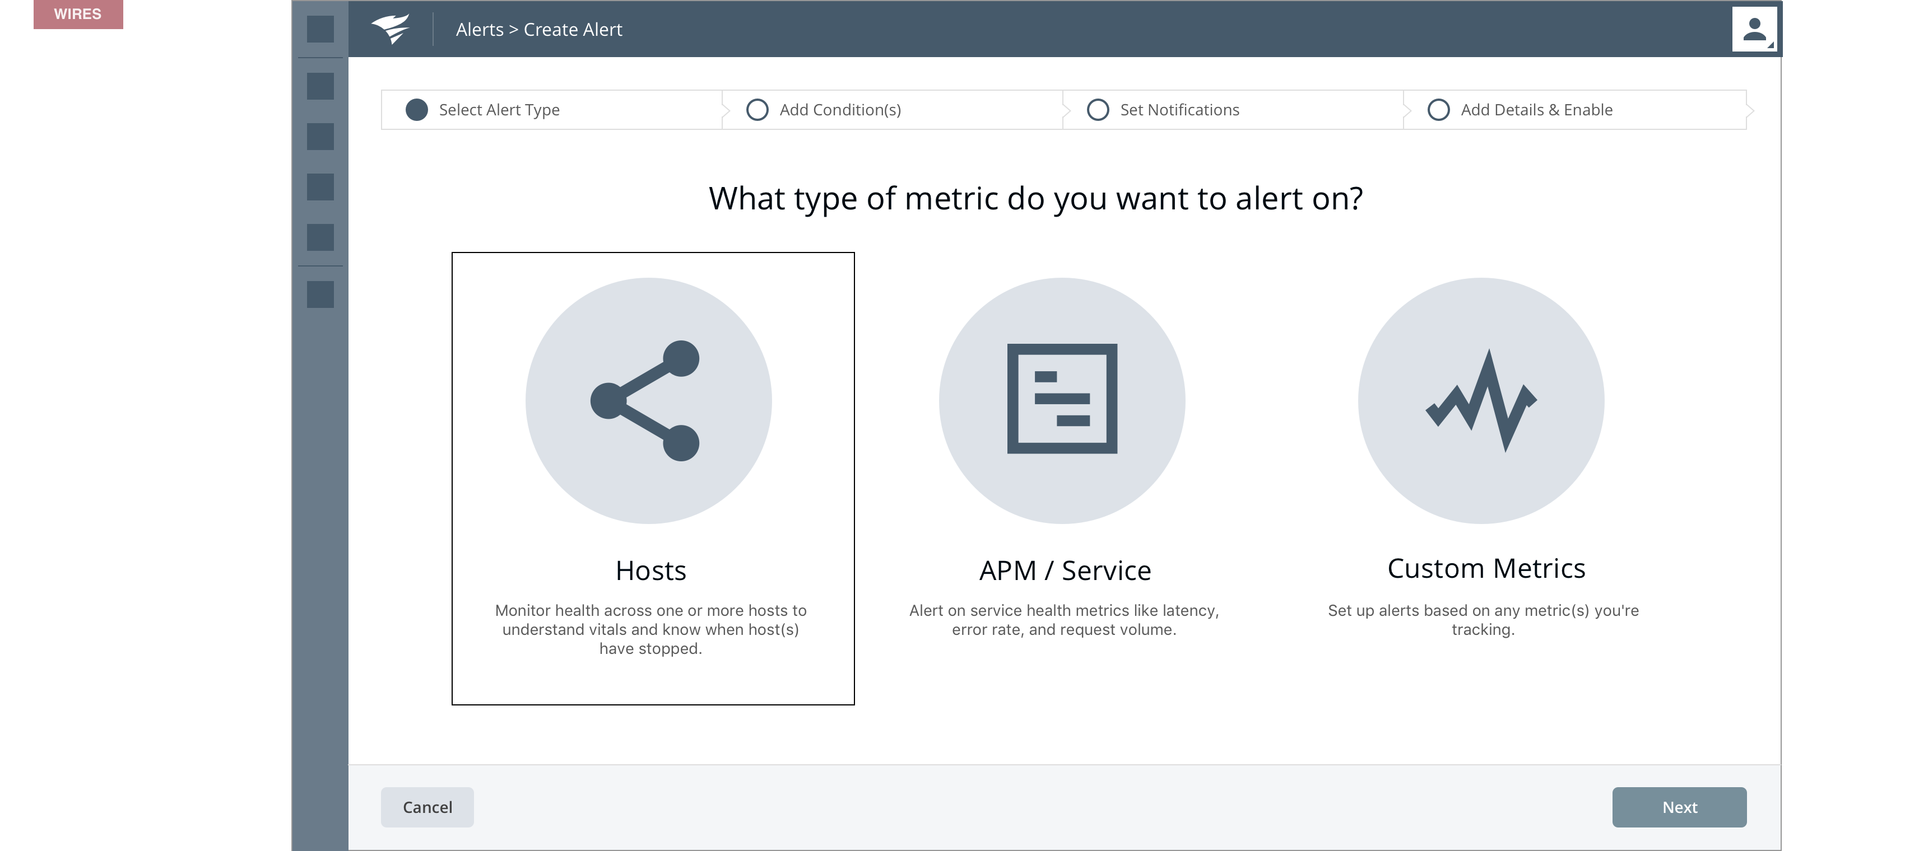This screenshot has width=1905, height=851.
Task: Click the bottom sidebar square icon
Action: 320,294
